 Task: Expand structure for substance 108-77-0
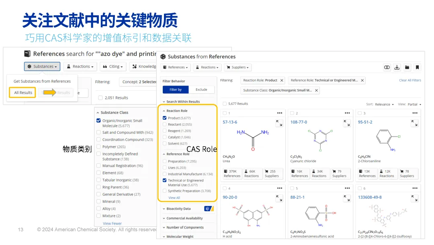(x=347, y=123)
